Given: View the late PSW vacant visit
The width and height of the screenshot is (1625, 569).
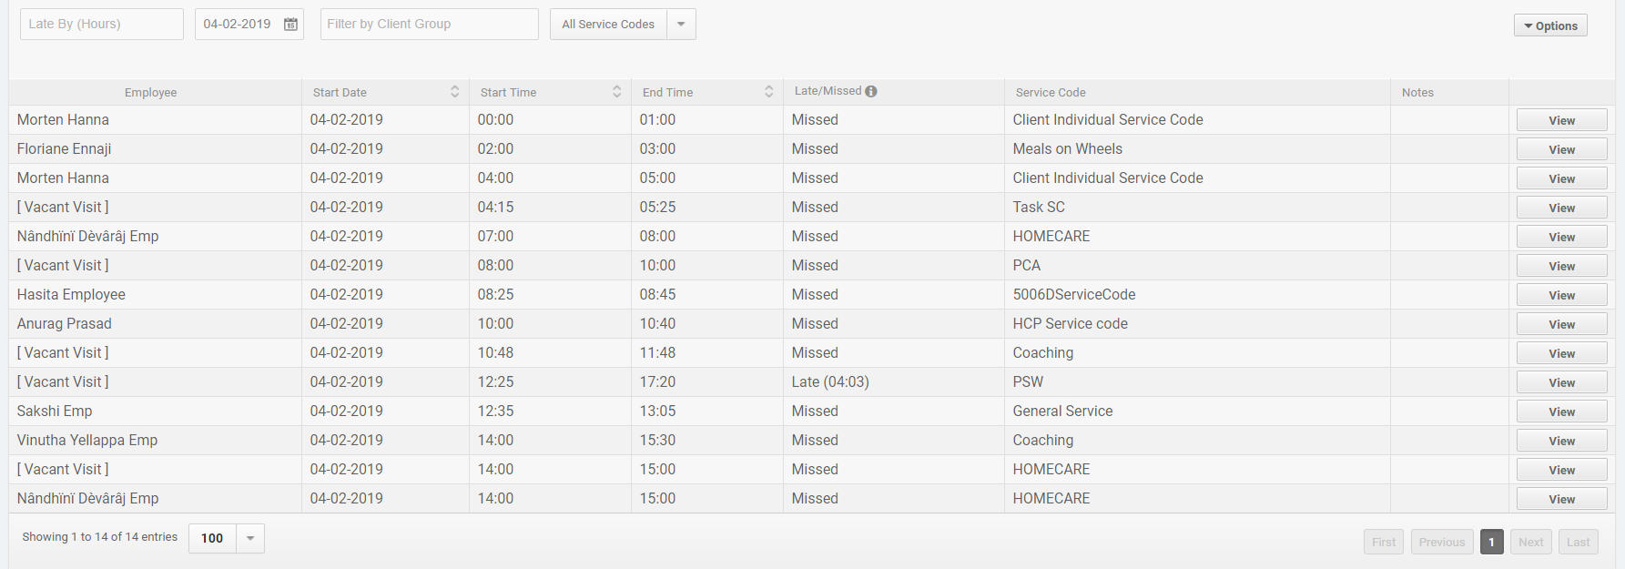Looking at the screenshot, I should pyautogui.click(x=1561, y=383).
